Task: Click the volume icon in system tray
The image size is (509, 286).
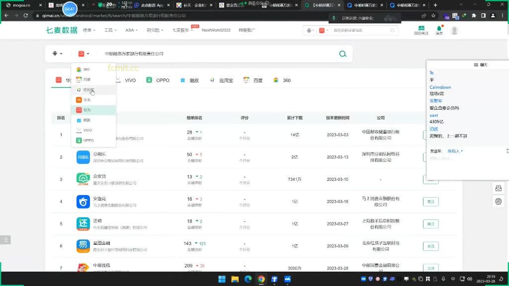Action: click(470, 279)
